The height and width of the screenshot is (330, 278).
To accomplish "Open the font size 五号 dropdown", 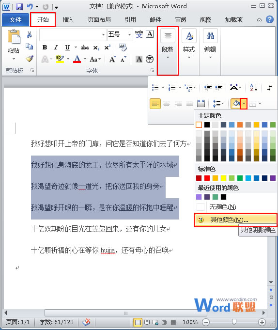I will pyautogui.click(x=129, y=34).
